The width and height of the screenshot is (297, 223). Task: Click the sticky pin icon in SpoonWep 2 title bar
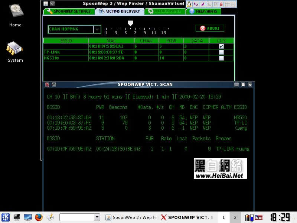click(52, 4)
